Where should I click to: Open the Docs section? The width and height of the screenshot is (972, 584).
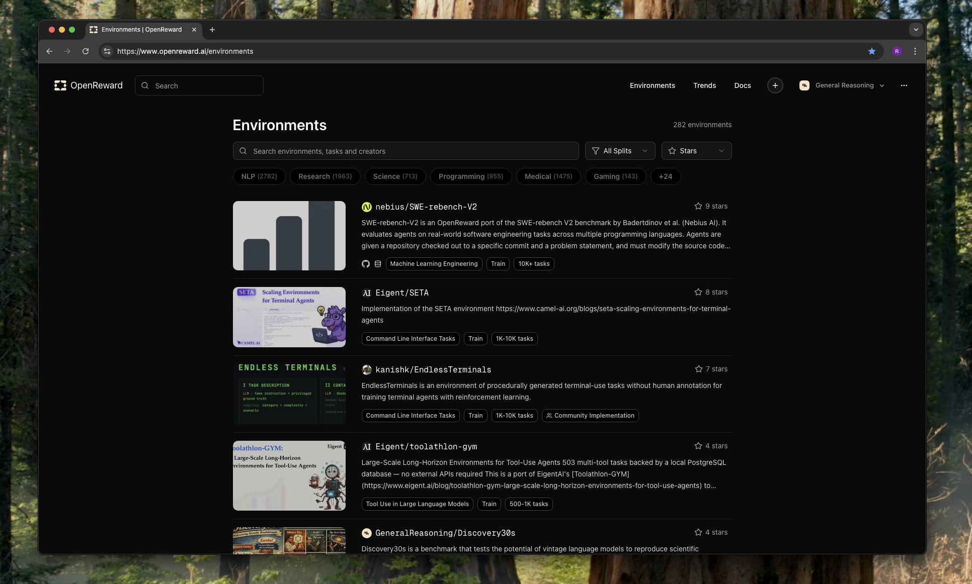[742, 85]
